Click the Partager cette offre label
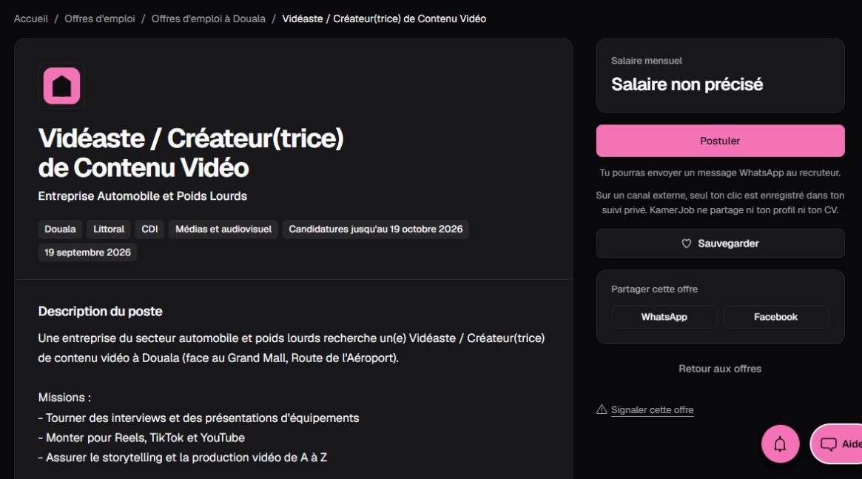This screenshot has height=479, width=862. tap(654, 289)
